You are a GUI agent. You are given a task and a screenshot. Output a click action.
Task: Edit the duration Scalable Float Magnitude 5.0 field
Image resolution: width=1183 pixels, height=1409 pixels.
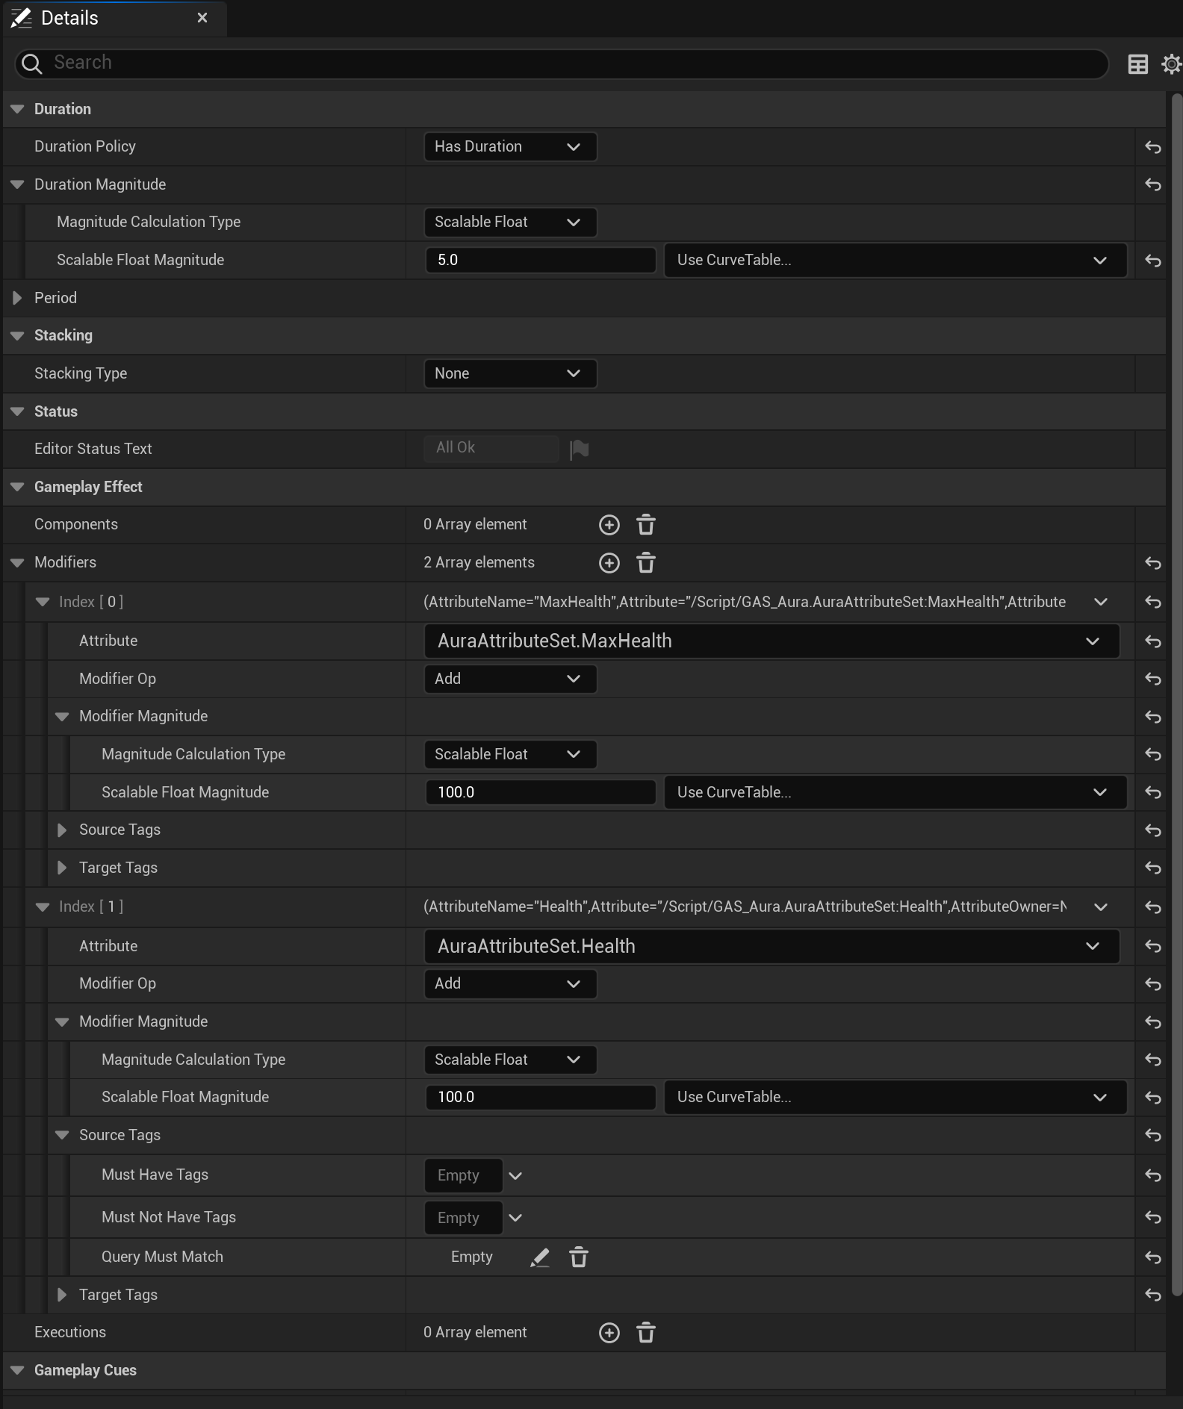pyautogui.click(x=539, y=260)
